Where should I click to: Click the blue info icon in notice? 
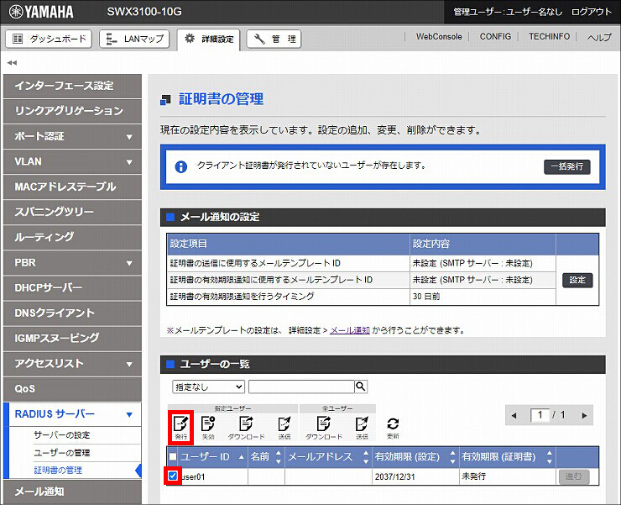(x=181, y=166)
